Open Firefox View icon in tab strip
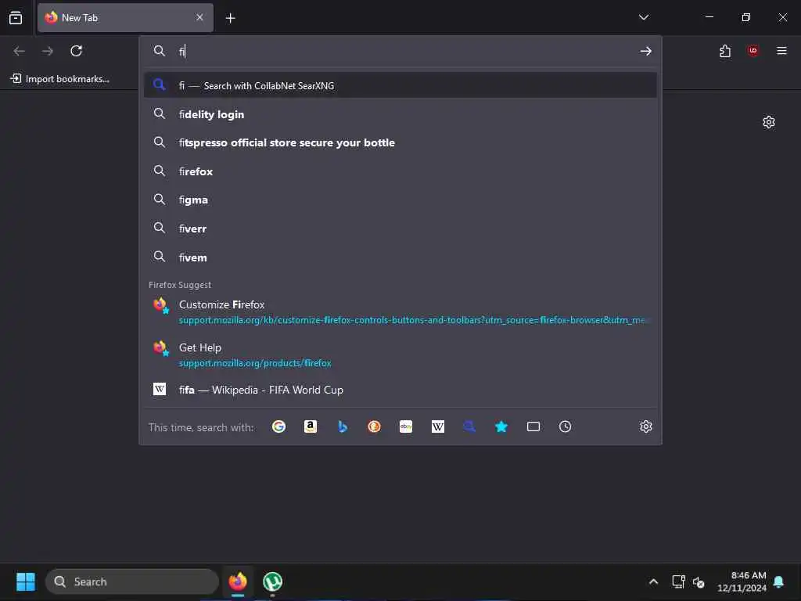The height and width of the screenshot is (601, 801). pyautogui.click(x=16, y=18)
